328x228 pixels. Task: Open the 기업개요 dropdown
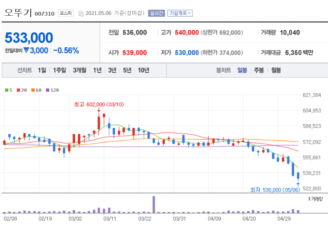[x=180, y=13]
